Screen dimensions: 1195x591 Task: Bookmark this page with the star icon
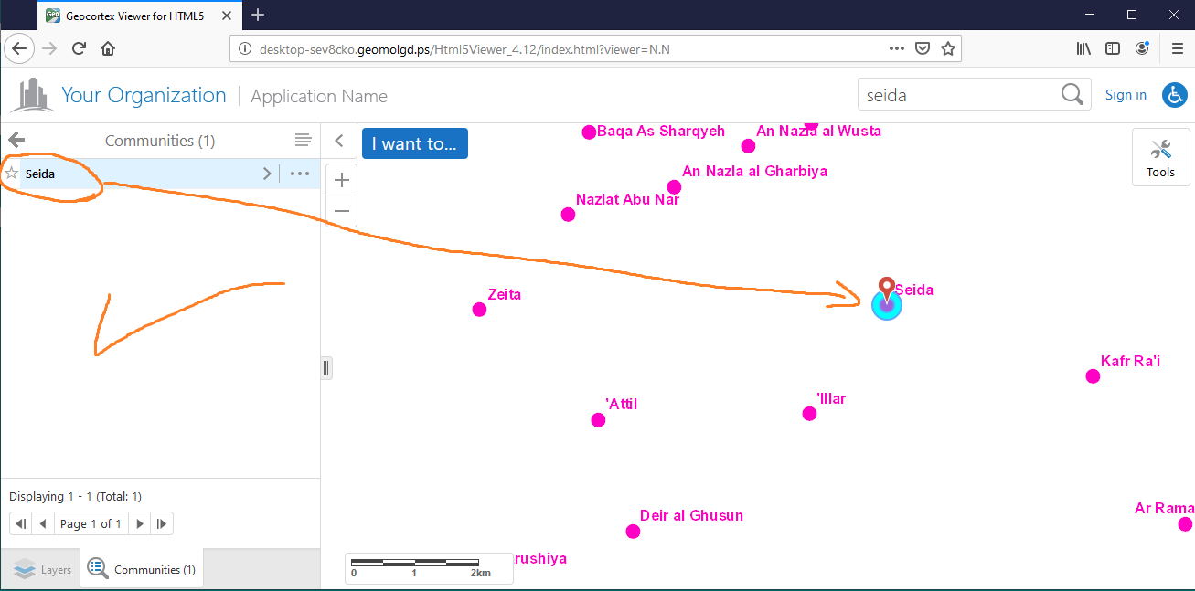point(948,48)
